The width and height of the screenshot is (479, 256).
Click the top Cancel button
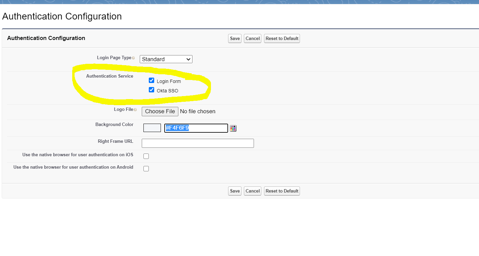tap(252, 38)
